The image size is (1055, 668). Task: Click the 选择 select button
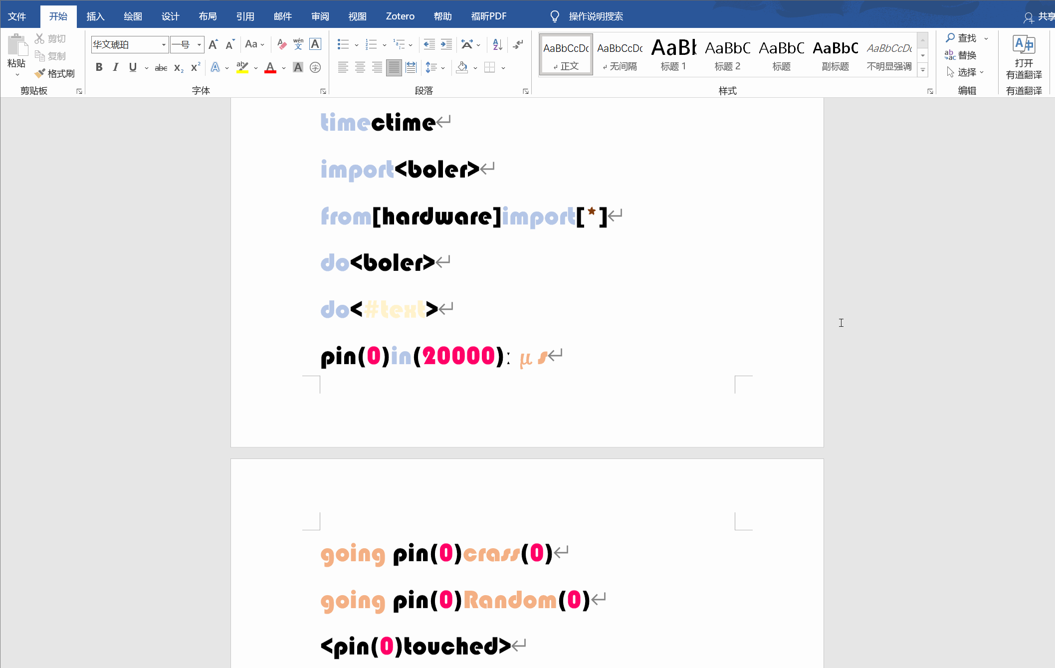[x=965, y=72]
